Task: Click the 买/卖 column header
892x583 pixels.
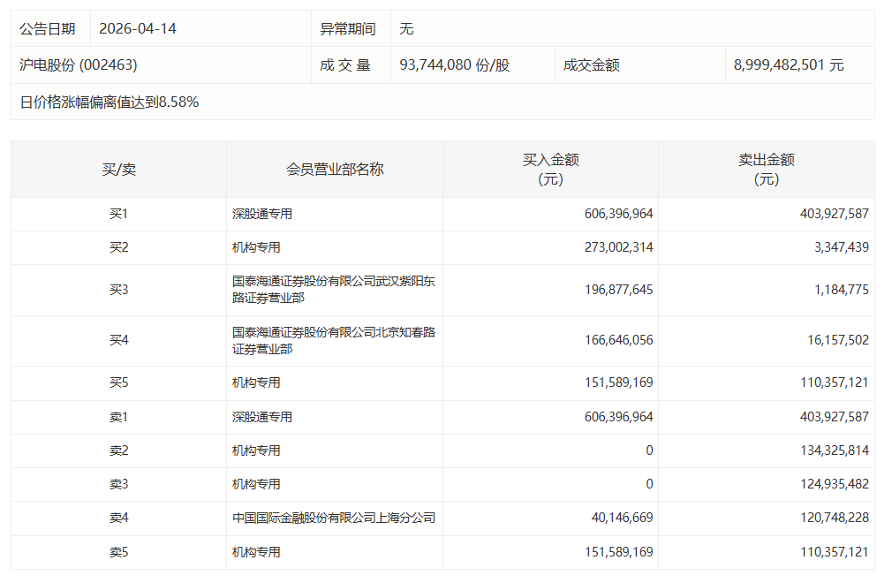Action: (118, 170)
